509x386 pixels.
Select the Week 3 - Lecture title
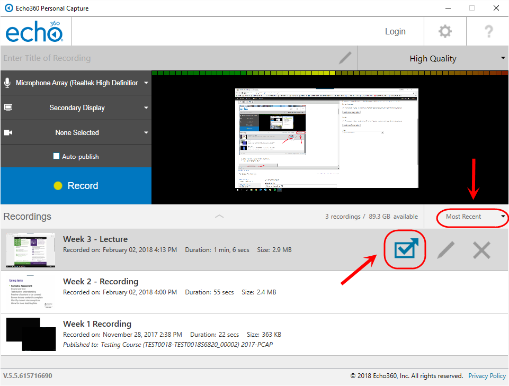[x=95, y=239]
